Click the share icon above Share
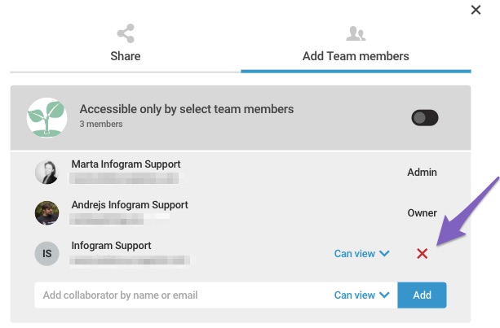Screen dimensions: 500x328 [x=126, y=34]
